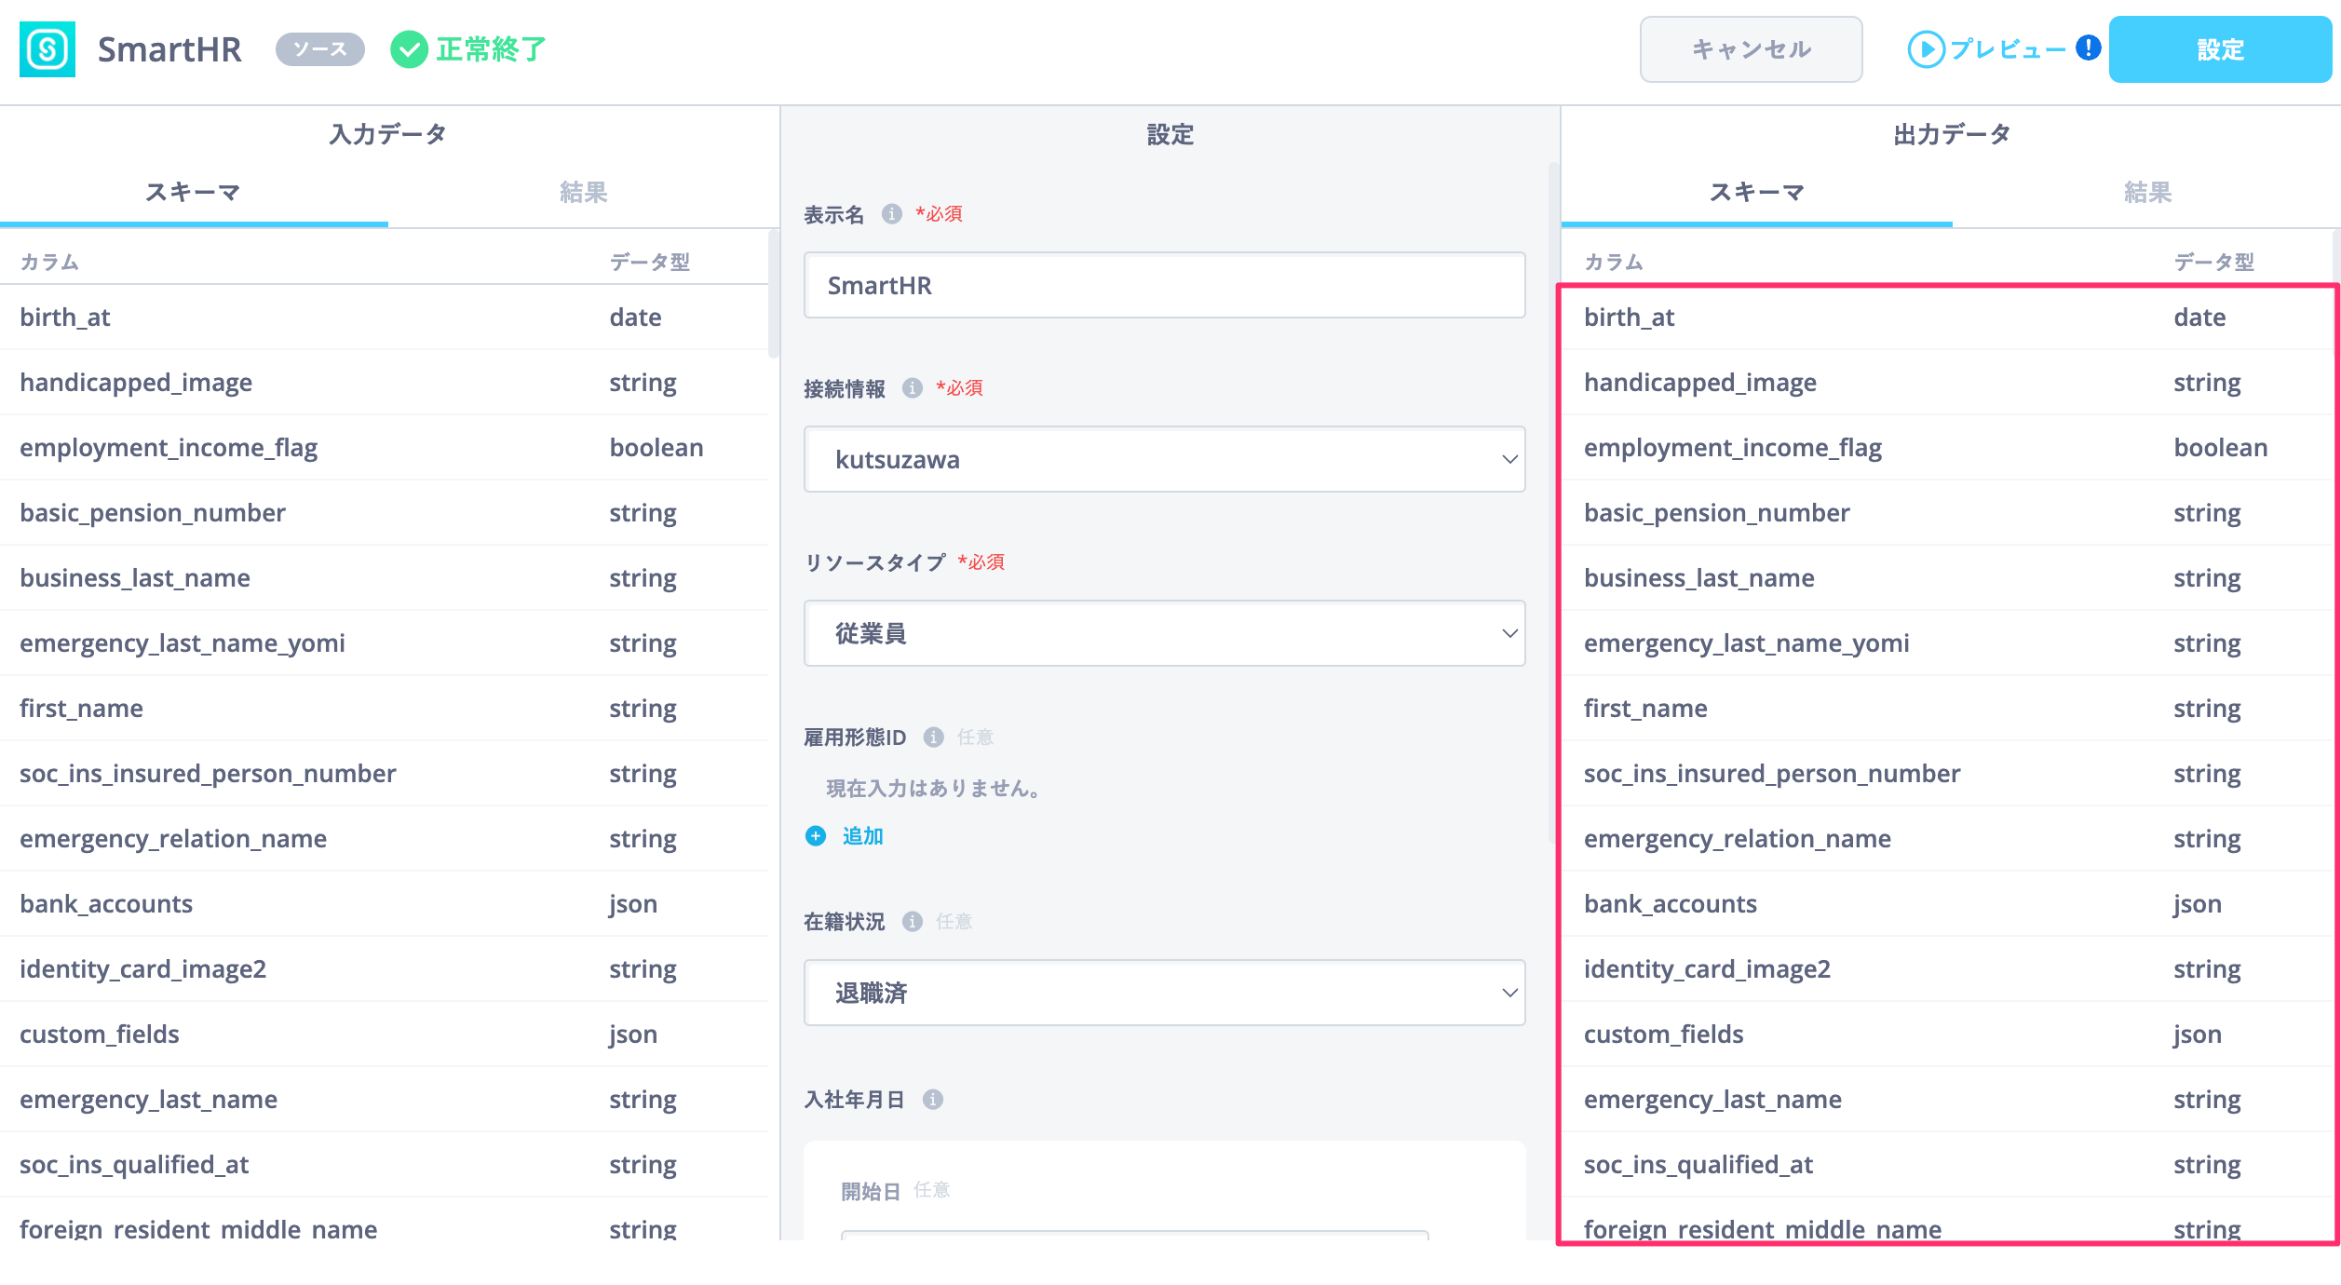
Task: Open info icon beside 入社年月日
Action: [x=933, y=1100]
